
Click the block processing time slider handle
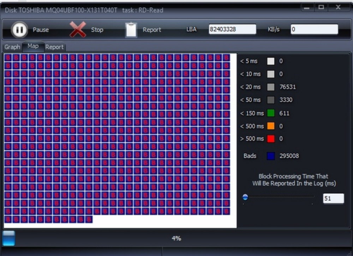[245, 197]
